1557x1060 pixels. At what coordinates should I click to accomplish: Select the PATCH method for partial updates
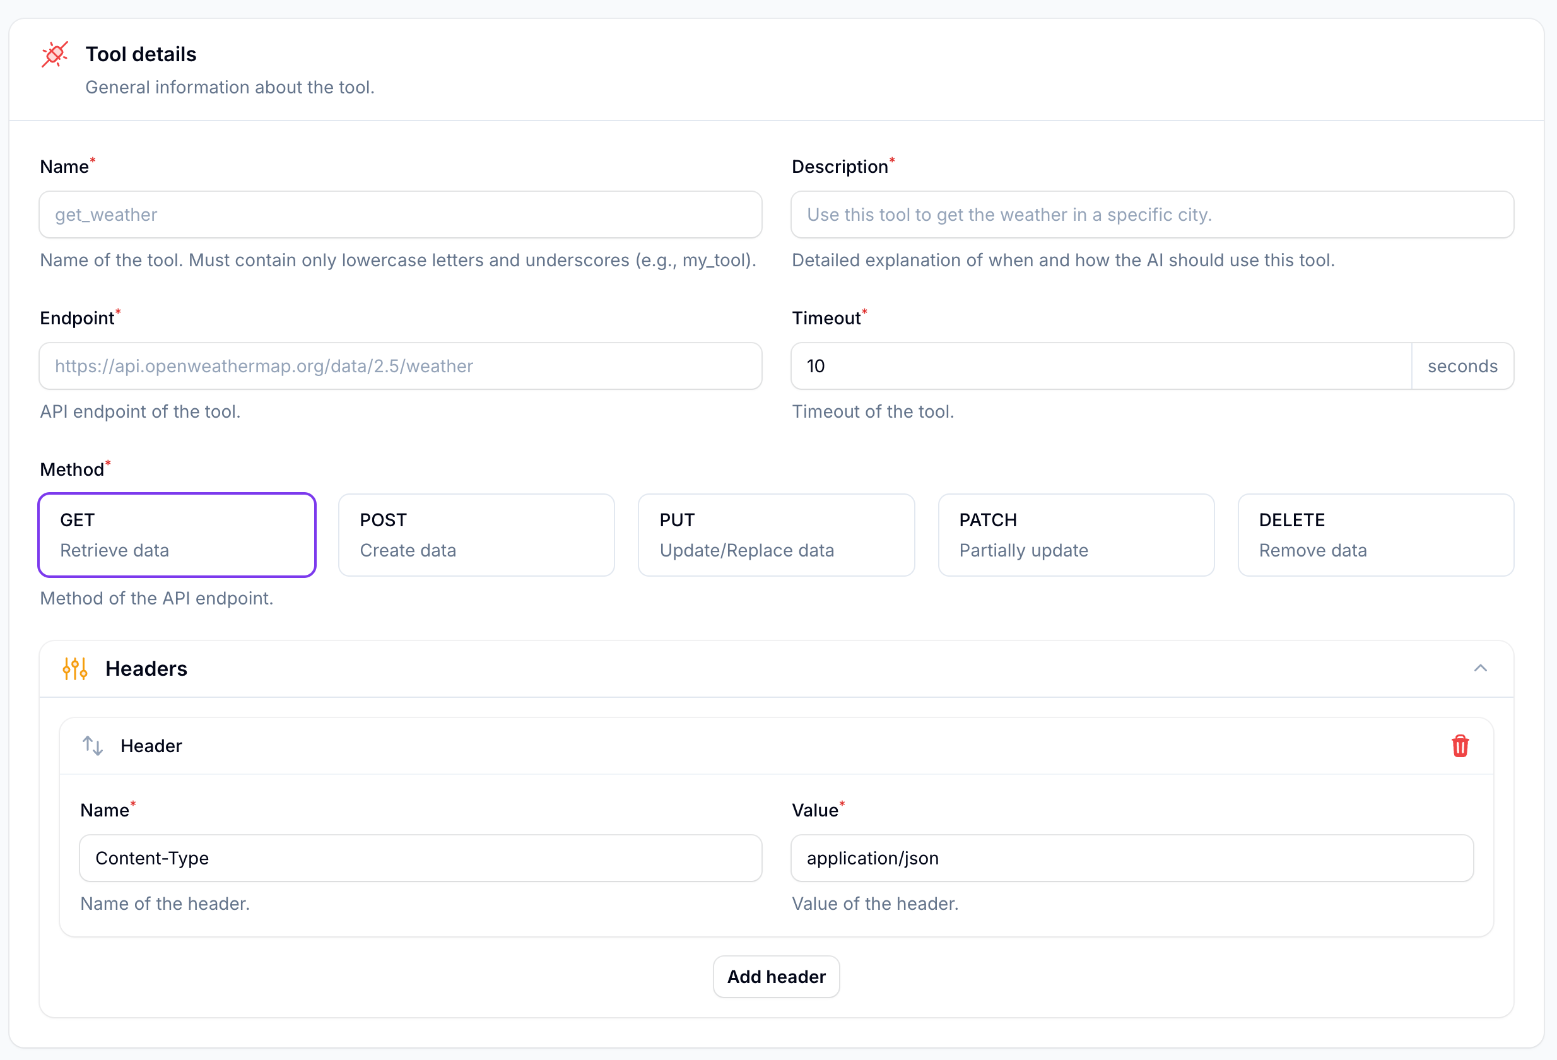(1076, 534)
